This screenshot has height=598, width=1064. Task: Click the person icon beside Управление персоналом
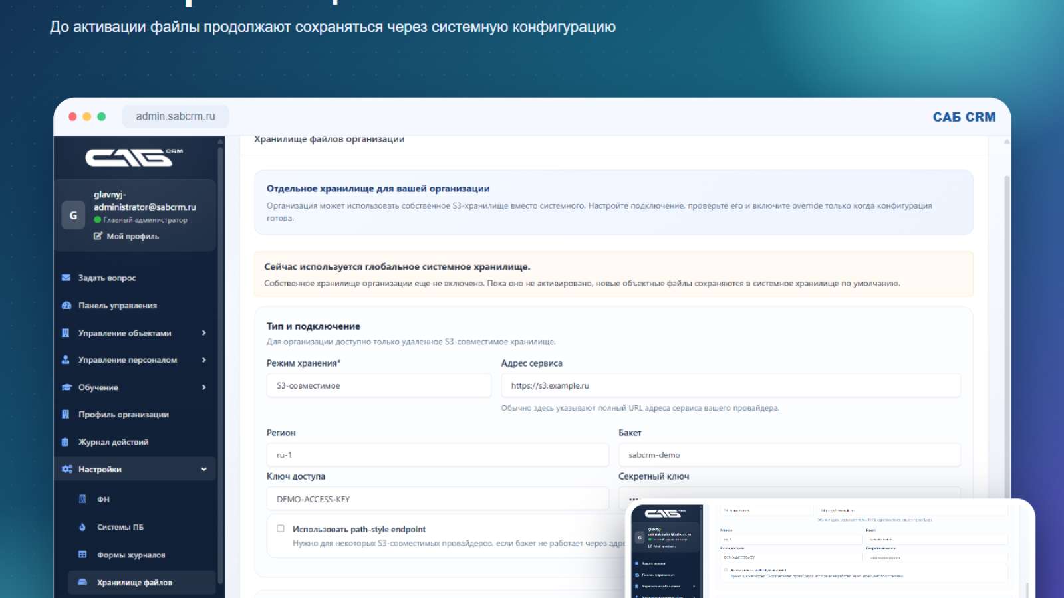pyautogui.click(x=66, y=359)
